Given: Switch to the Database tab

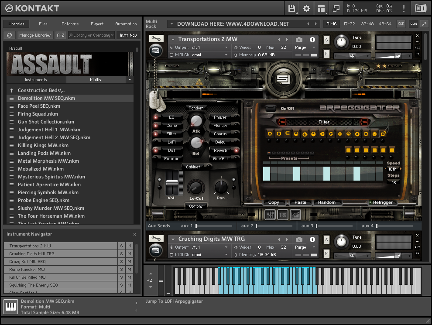Looking at the screenshot, I should pos(70,24).
